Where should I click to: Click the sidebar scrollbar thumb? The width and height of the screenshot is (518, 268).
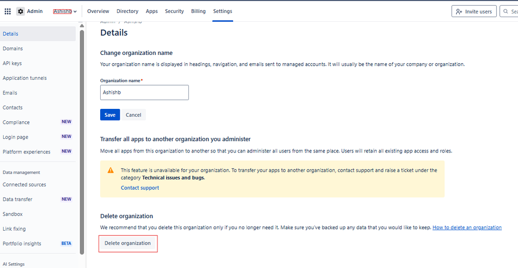82,142
